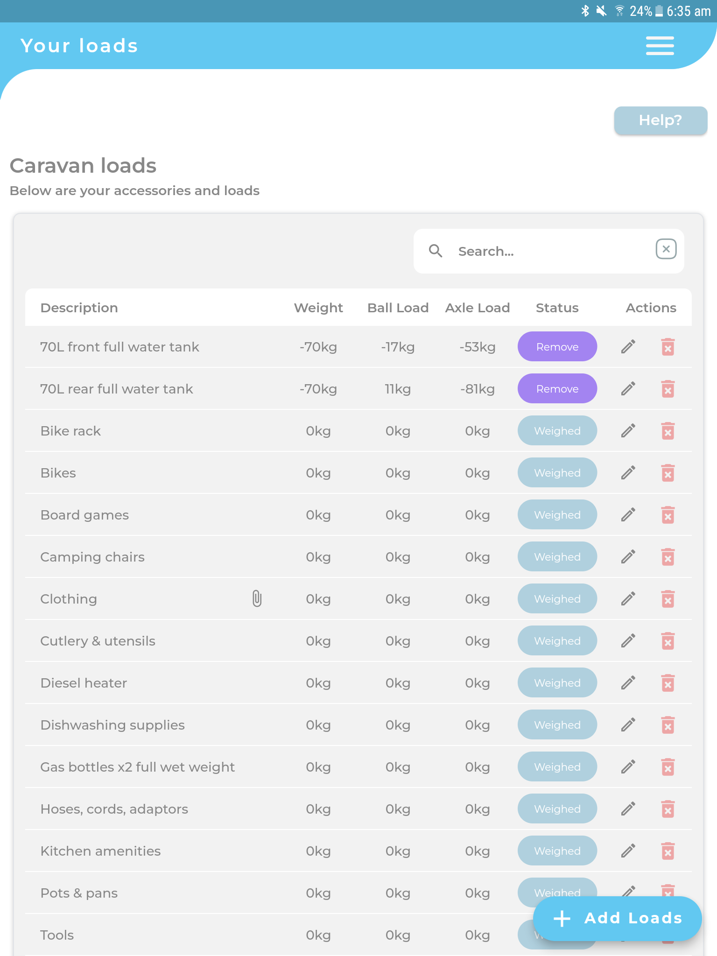
Task: Toggle Weighed status on Hoses, cords, adaptors
Action: [x=557, y=808]
